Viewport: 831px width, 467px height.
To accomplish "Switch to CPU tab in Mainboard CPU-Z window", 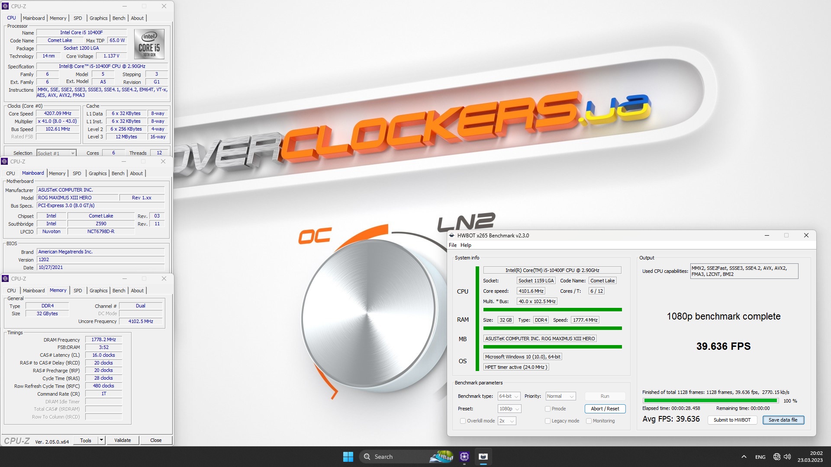I will [x=11, y=173].
